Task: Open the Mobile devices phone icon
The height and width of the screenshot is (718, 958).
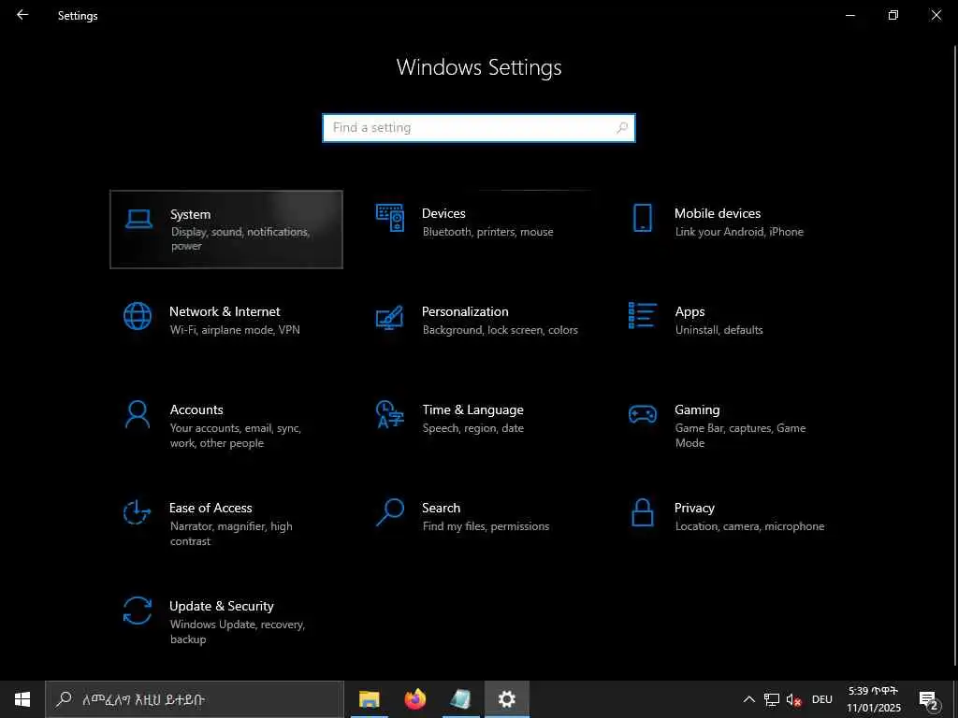Action: (x=642, y=218)
